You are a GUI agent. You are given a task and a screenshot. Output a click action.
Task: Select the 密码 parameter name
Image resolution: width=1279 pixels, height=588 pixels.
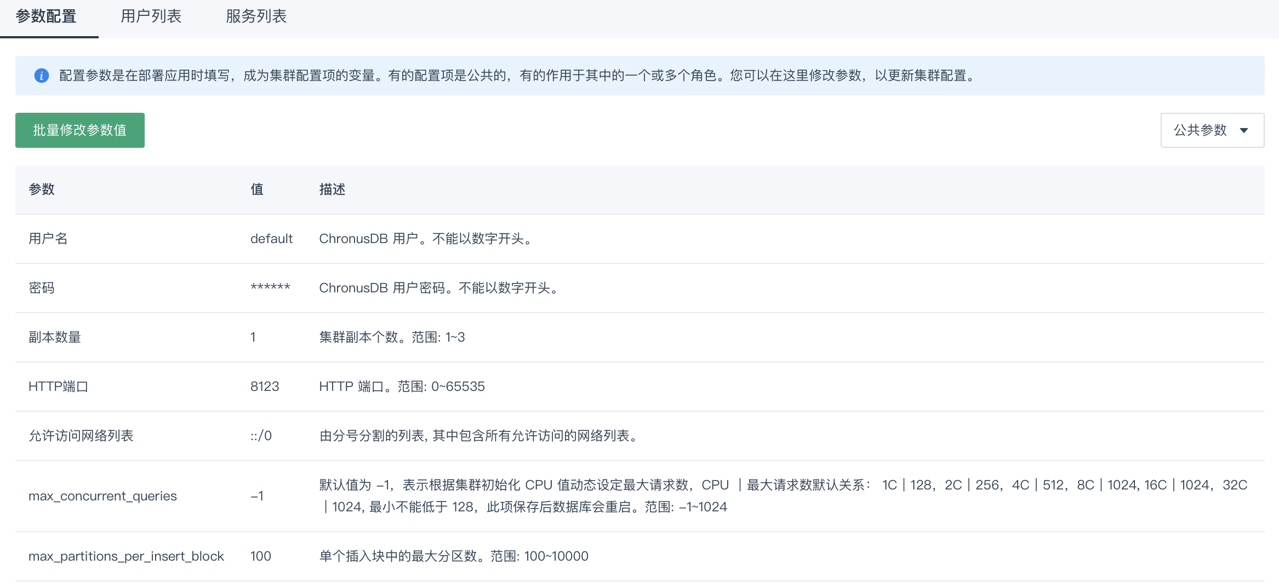pyautogui.click(x=42, y=288)
